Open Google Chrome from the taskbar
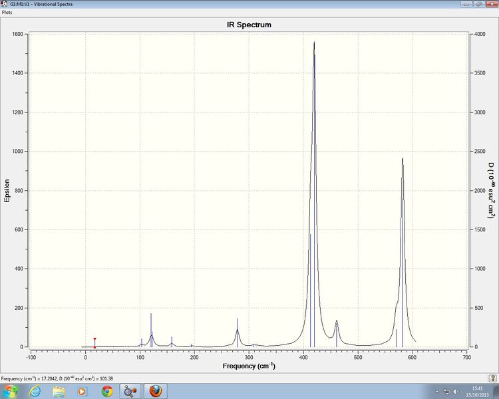 coord(107,391)
